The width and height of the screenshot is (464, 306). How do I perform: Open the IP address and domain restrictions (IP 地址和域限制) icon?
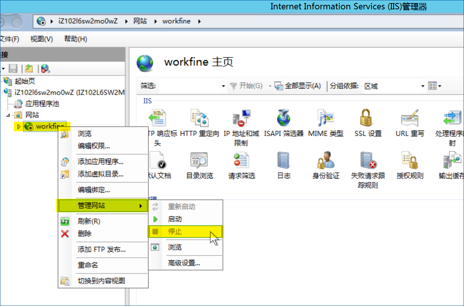pyautogui.click(x=242, y=118)
